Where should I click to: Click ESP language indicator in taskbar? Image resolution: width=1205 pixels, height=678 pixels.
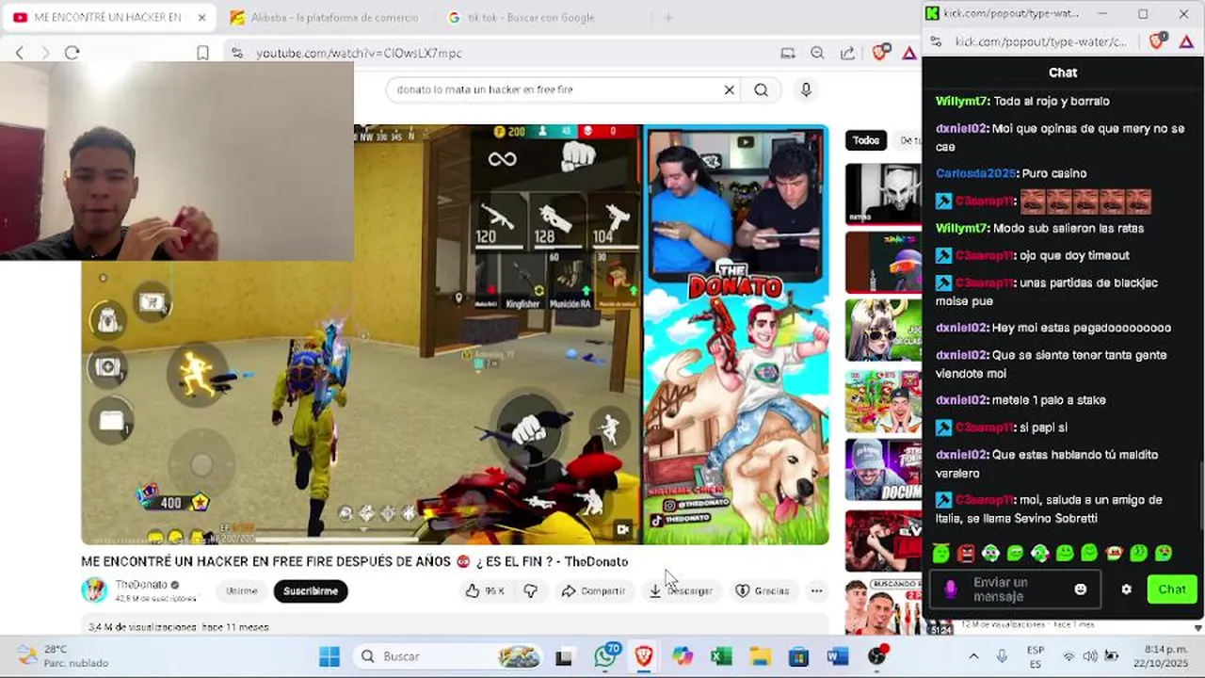1036,656
